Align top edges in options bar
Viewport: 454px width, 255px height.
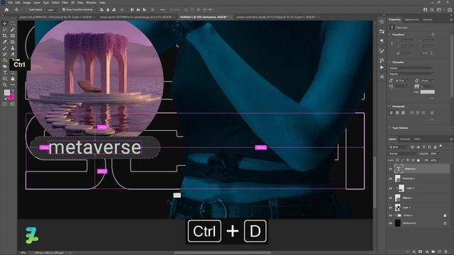pyautogui.click(x=132, y=9)
